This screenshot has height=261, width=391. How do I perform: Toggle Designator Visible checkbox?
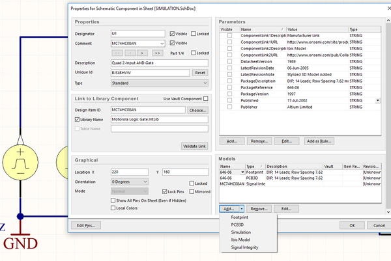tap(172, 34)
